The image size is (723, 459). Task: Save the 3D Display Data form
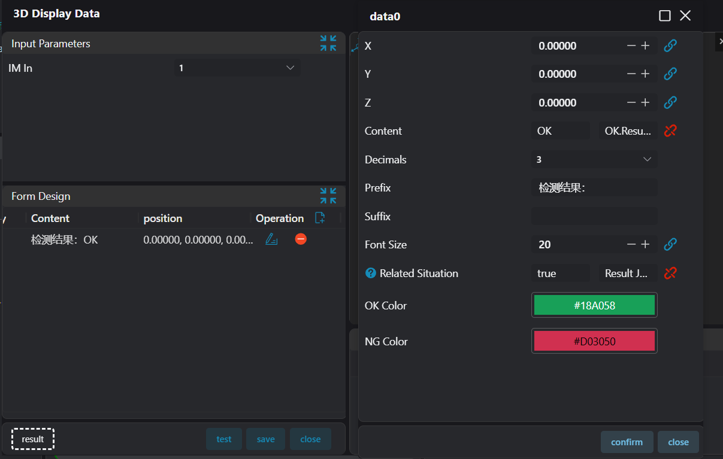pos(265,439)
